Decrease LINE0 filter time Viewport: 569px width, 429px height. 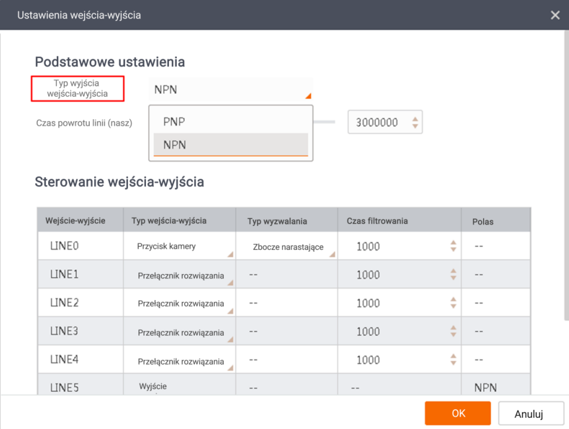453,250
